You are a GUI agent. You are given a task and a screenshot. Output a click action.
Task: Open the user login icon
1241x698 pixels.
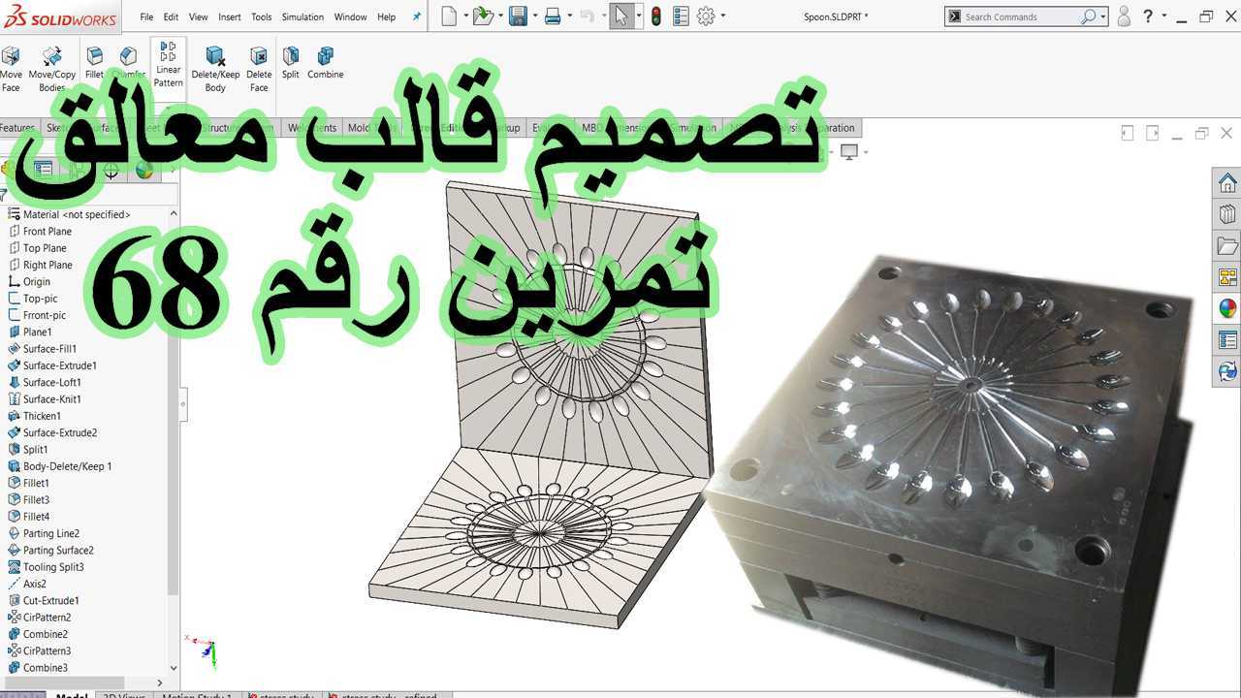click(1124, 16)
